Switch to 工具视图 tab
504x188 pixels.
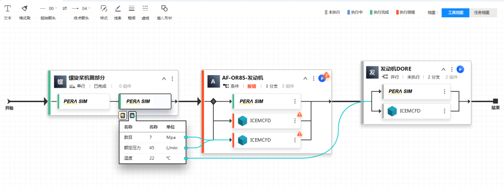point(455,13)
